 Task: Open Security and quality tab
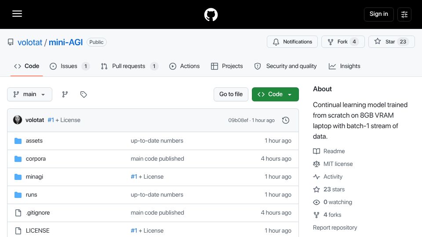(285, 66)
